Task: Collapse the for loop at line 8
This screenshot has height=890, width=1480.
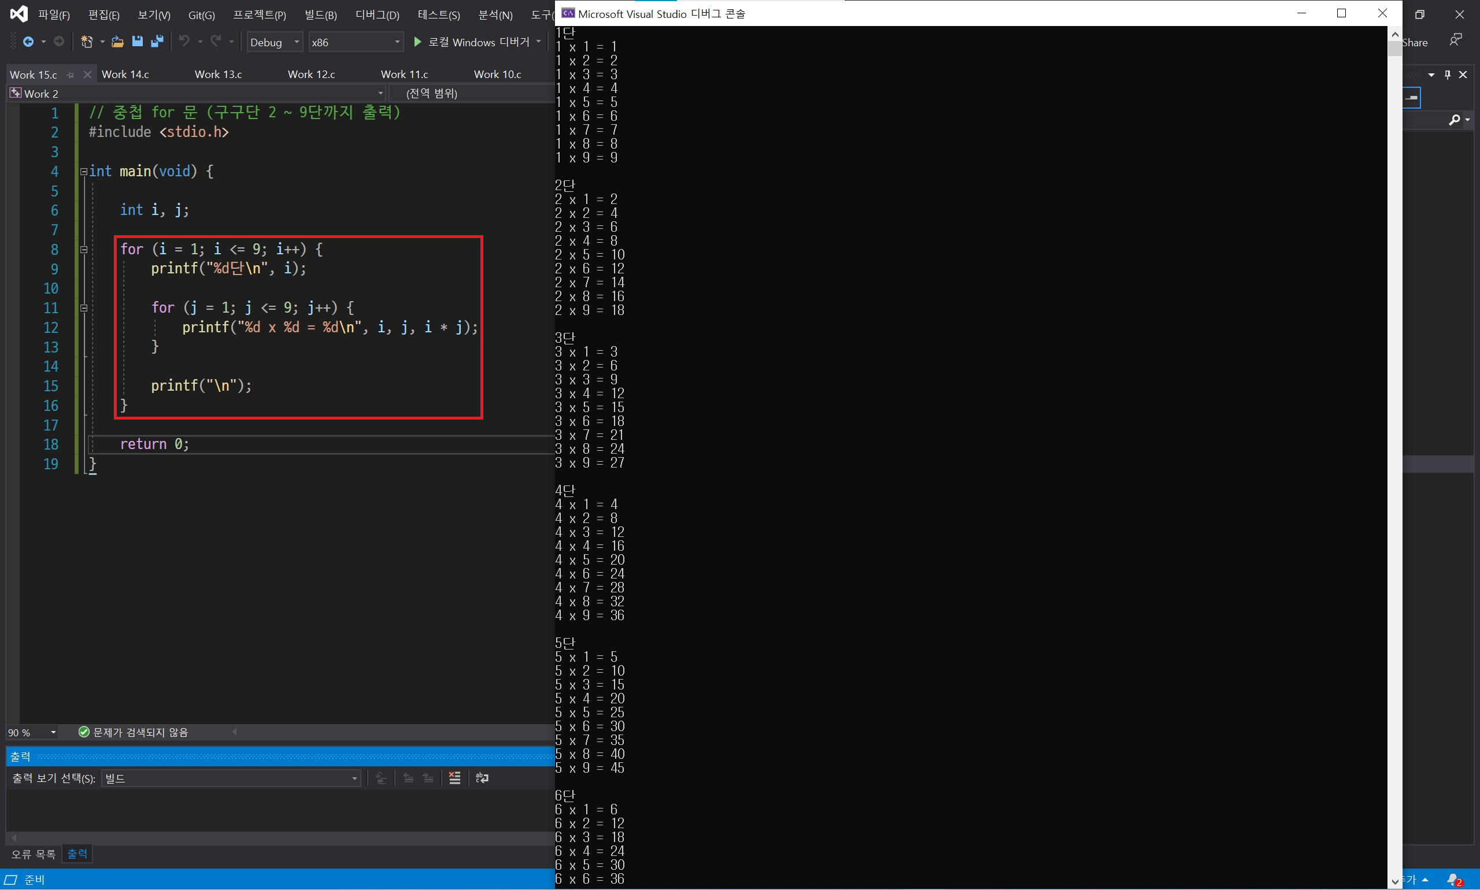Action: pos(84,250)
